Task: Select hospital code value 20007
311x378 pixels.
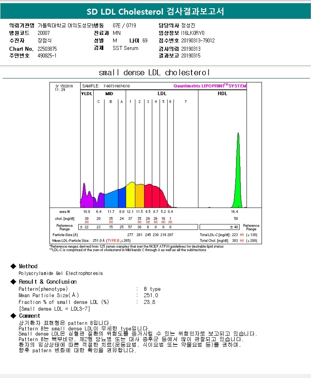Action: click(x=44, y=33)
